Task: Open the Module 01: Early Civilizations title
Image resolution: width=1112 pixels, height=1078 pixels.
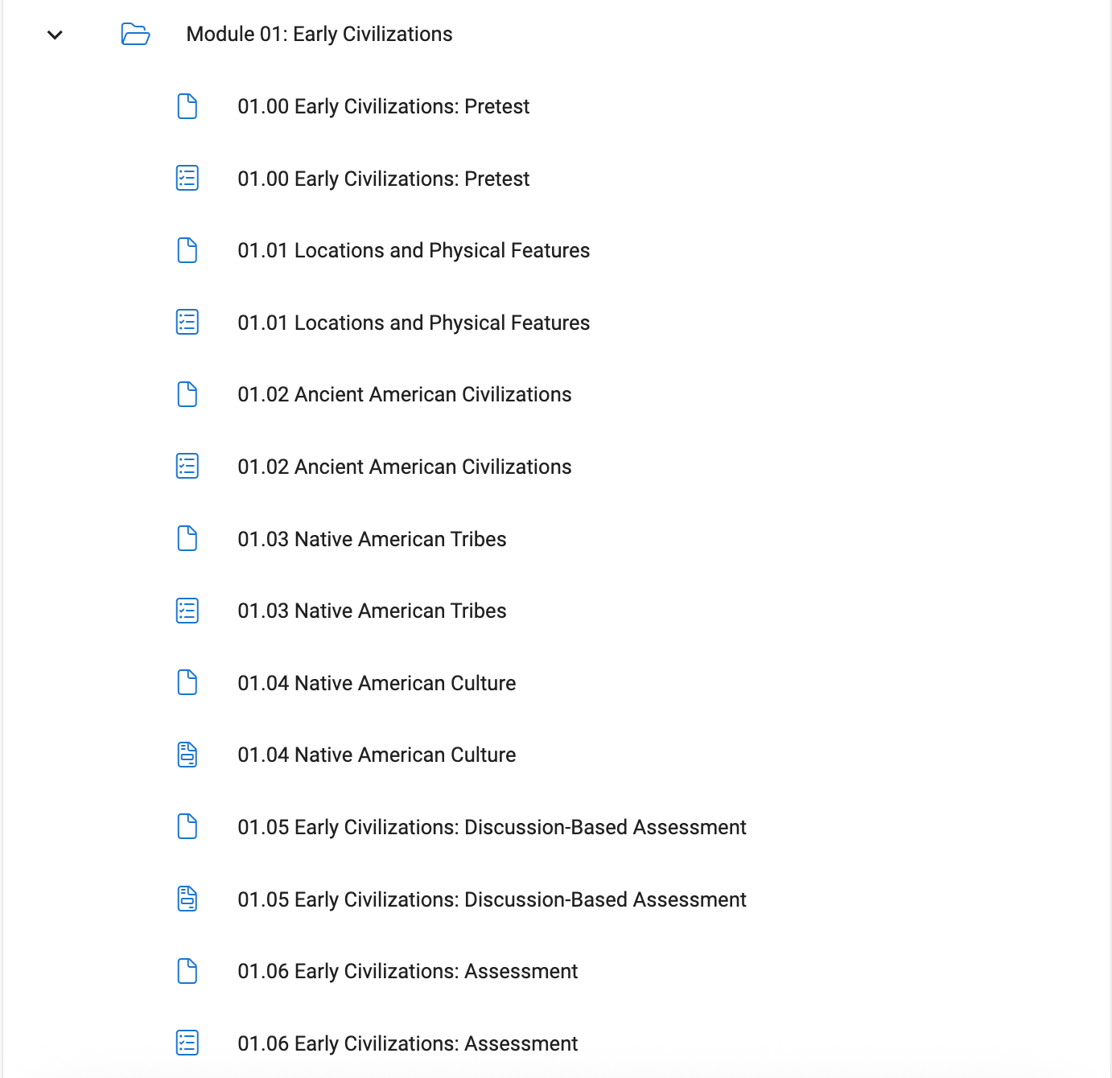Action: 319,35
